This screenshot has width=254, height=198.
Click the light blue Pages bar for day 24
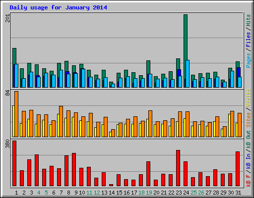(188, 74)
